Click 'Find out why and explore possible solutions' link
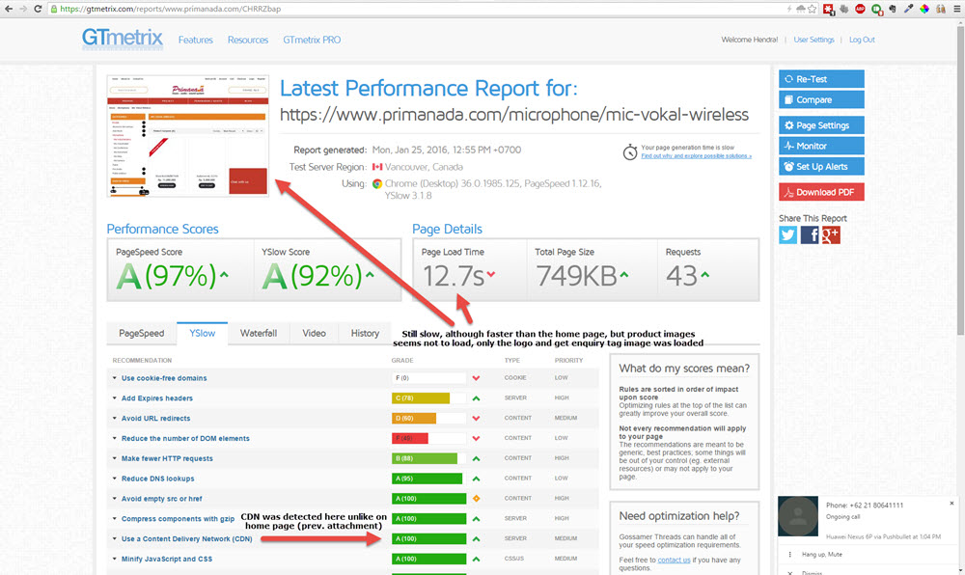965x575 pixels. pyautogui.click(x=696, y=156)
